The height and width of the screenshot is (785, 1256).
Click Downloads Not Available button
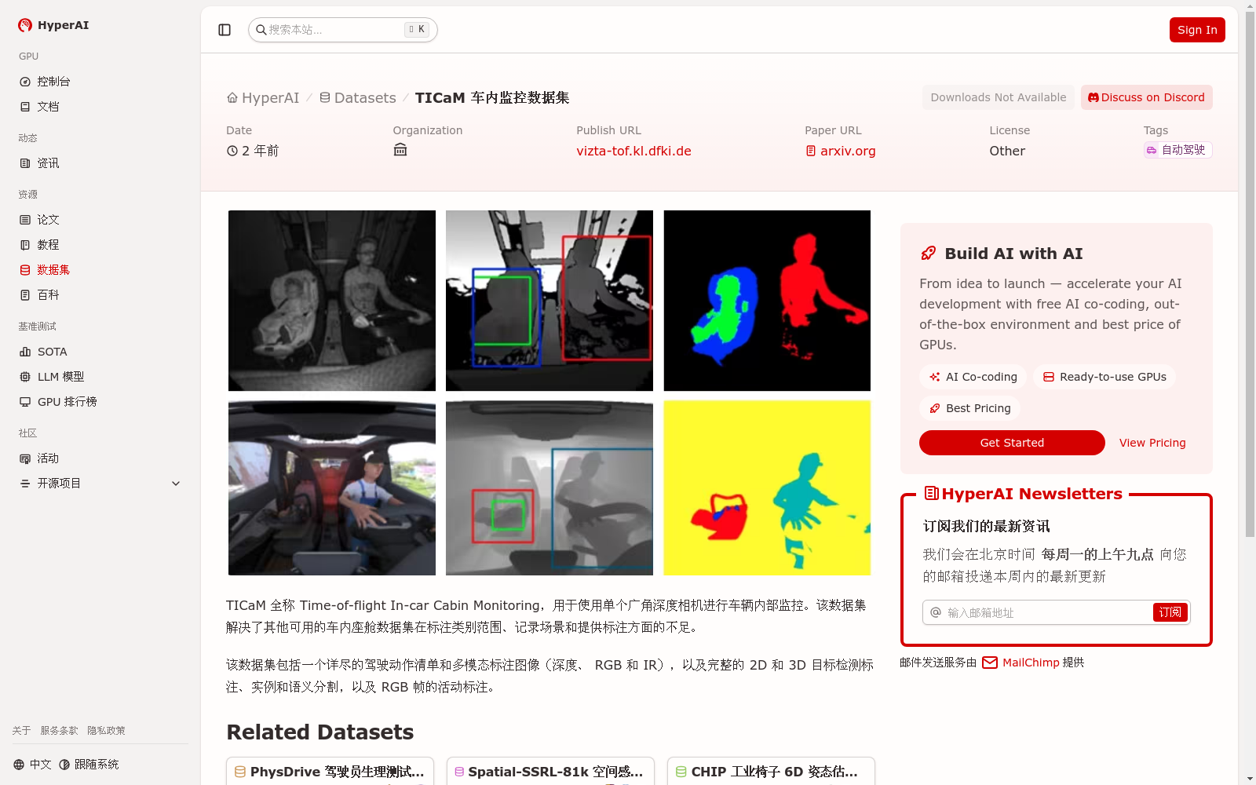999,97
